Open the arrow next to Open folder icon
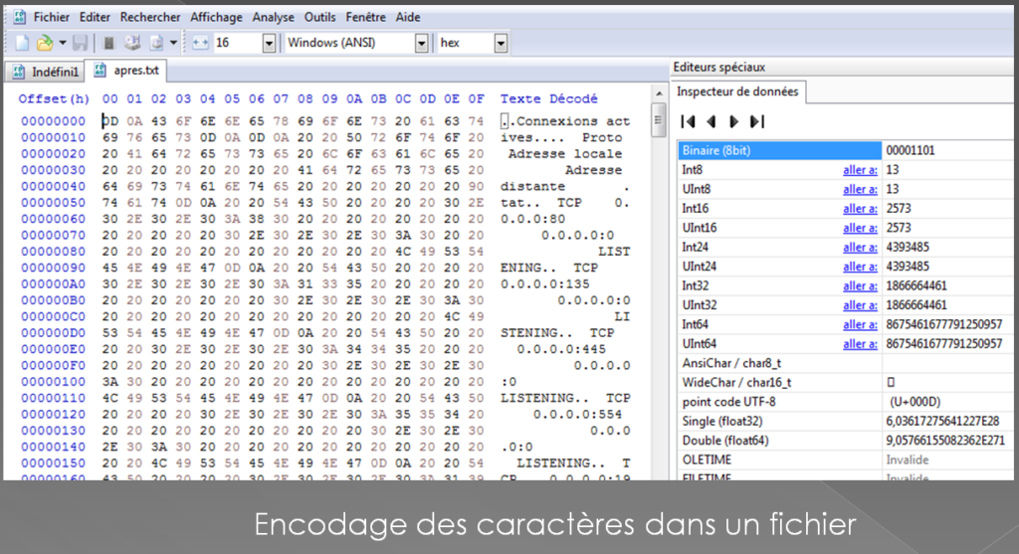The width and height of the screenshot is (1019, 554). [x=62, y=43]
